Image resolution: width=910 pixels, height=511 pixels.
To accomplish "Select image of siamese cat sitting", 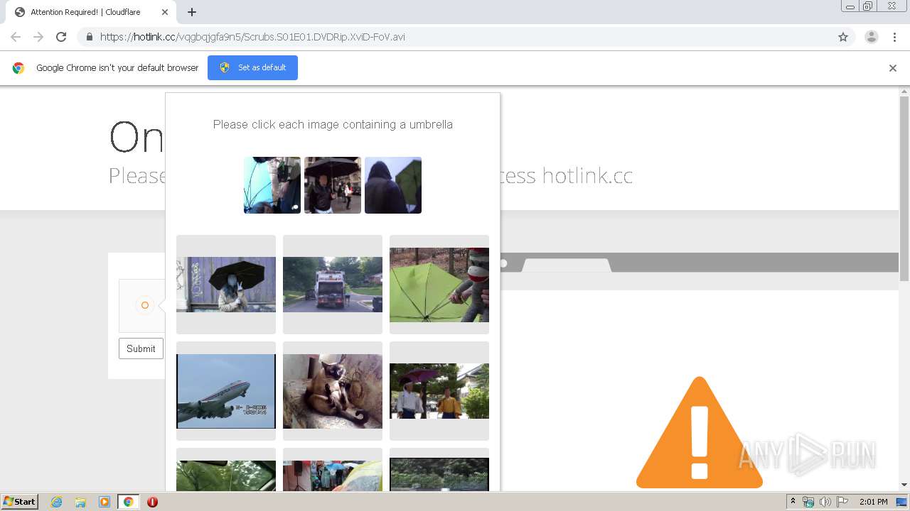I will (x=333, y=391).
